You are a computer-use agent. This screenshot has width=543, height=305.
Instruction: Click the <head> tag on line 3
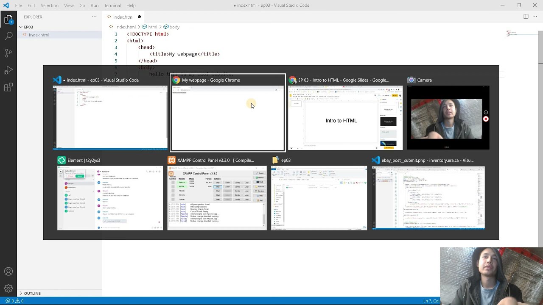(x=146, y=47)
